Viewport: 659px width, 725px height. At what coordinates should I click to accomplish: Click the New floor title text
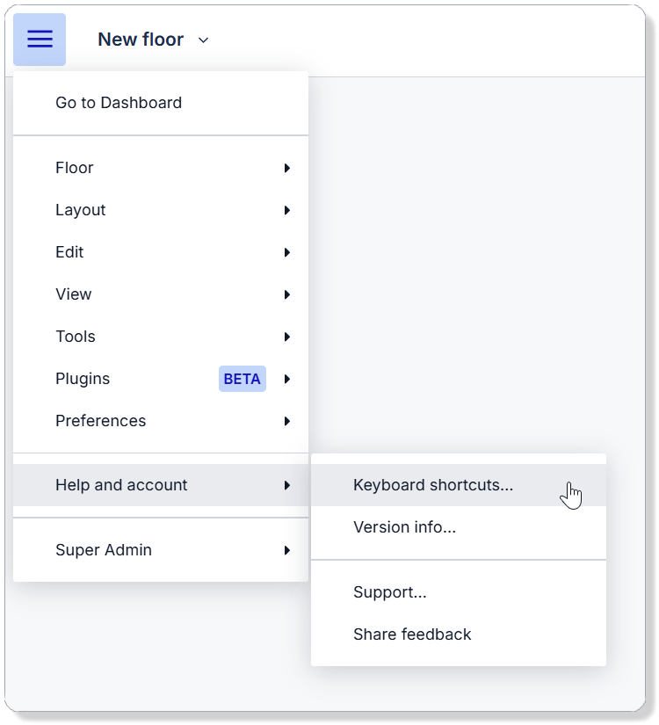pyautogui.click(x=141, y=40)
